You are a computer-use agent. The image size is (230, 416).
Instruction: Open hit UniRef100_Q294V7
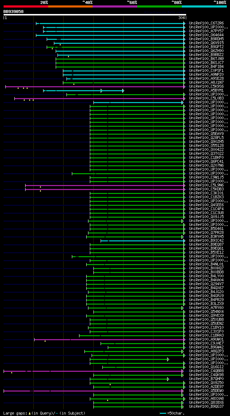(206, 284)
